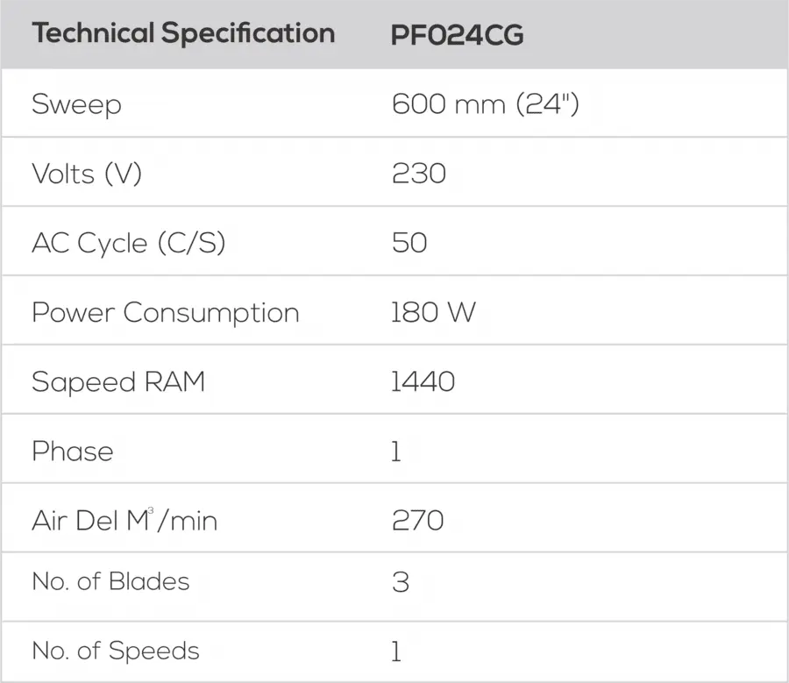The height and width of the screenshot is (683, 789).
Task: Select the Phase value 1
Action: tap(396, 451)
